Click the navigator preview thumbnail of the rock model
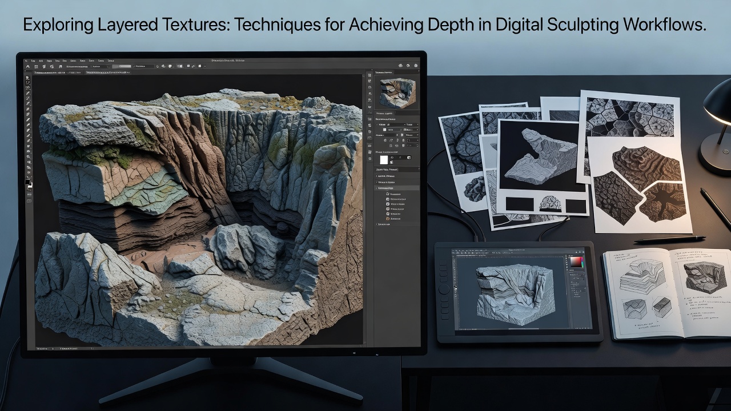 pos(397,92)
